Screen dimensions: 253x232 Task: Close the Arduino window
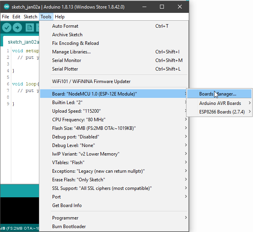[x=179, y=7]
